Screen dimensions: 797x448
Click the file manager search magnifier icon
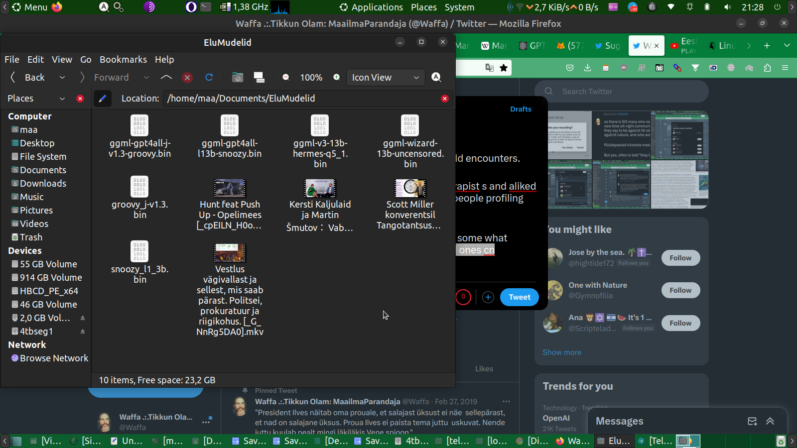click(x=436, y=77)
